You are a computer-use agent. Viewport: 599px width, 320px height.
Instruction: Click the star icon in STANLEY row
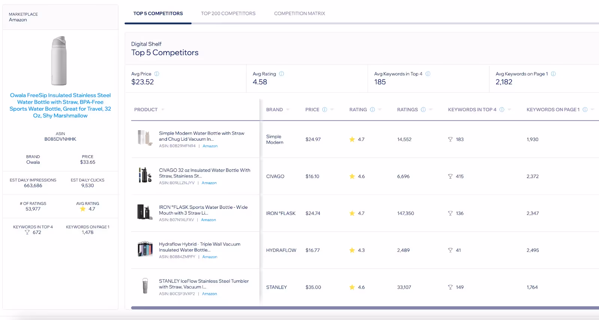pyautogui.click(x=352, y=287)
